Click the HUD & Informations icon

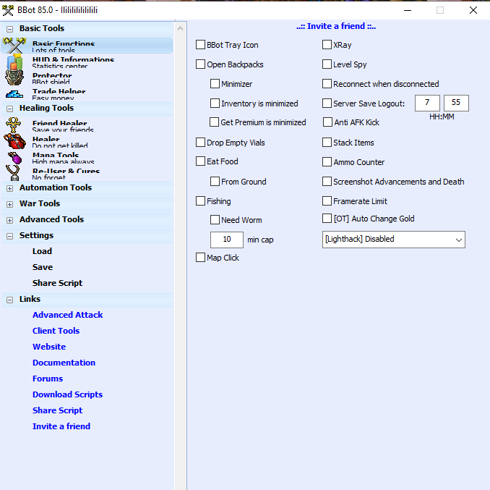coord(15,62)
